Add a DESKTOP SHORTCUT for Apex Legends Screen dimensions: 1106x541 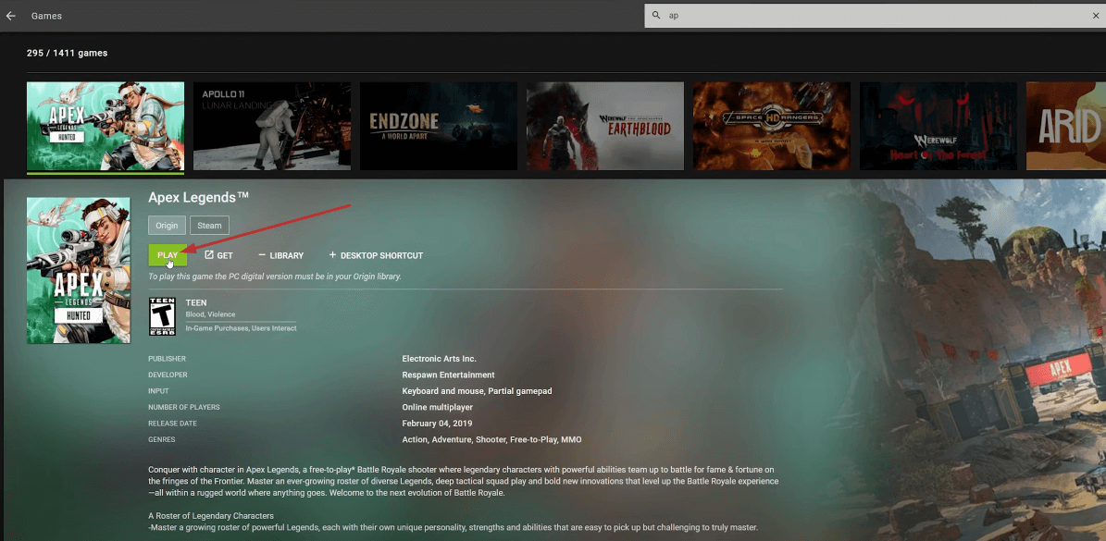point(376,256)
